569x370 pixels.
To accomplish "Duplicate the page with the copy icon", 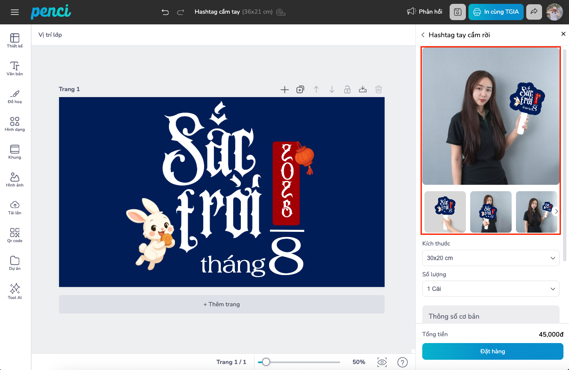I will [x=300, y=89].
